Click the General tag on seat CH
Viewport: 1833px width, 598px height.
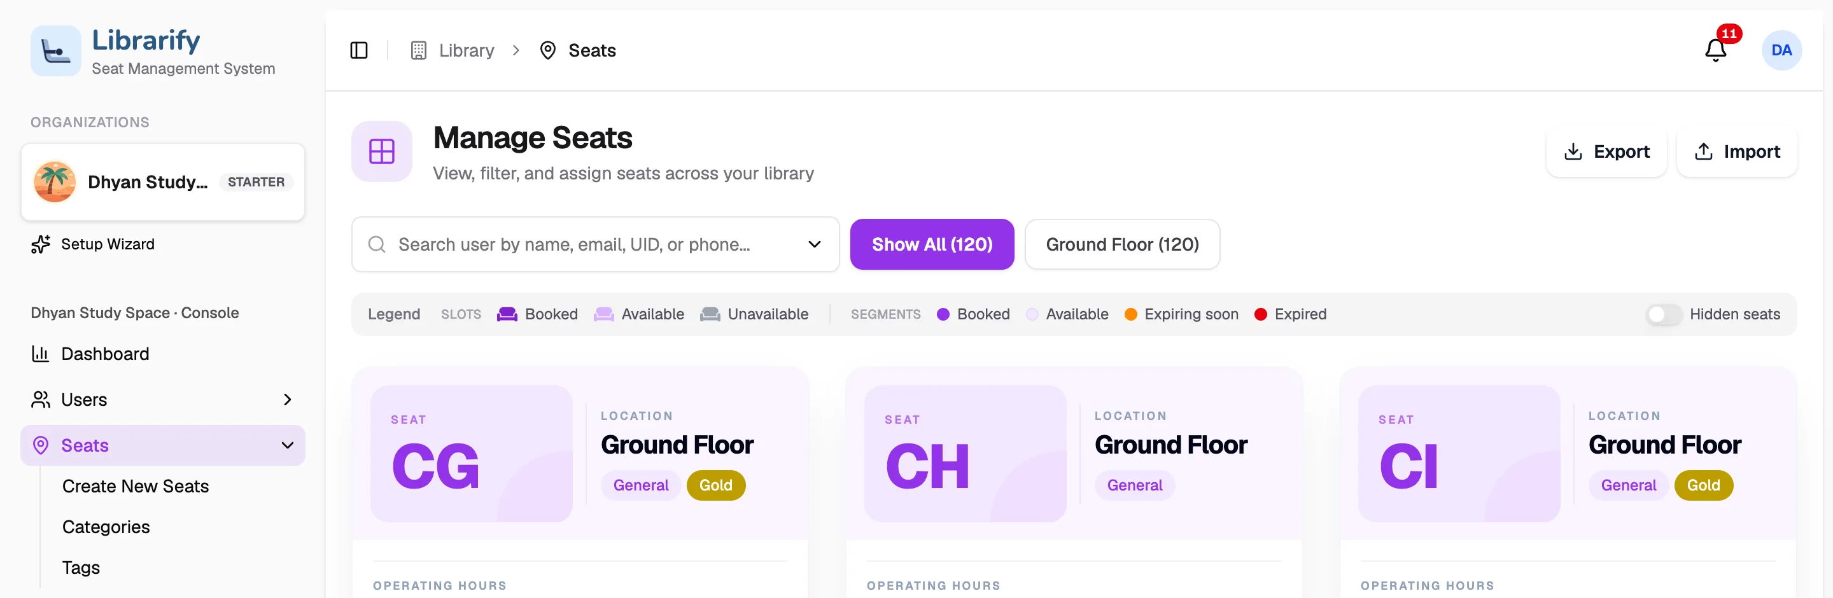(1134, 485)
